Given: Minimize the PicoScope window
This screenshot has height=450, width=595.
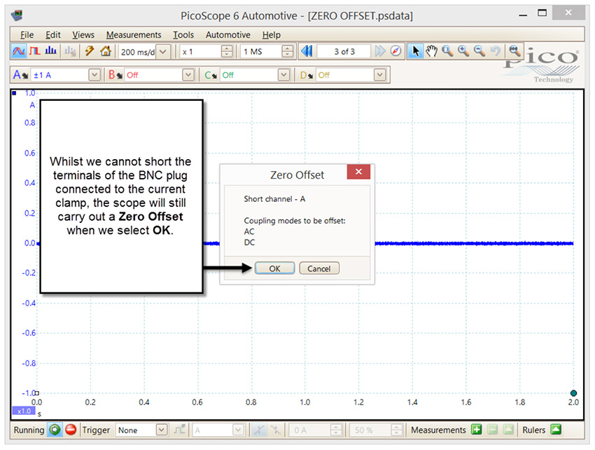Looking at the screenshot, I should coord(524,14).
